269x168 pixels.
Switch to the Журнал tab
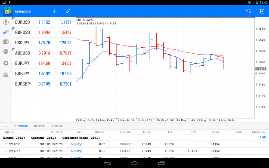tap(57, 126)
